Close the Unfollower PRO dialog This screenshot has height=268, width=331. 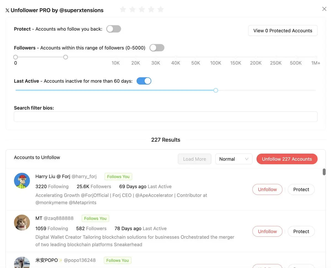(x=324, y=9)
